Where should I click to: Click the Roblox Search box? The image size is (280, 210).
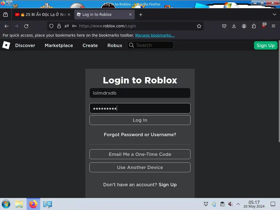(x=150, y=45)
